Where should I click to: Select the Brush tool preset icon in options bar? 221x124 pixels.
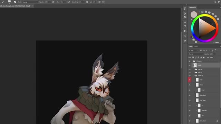pos(2,2)
